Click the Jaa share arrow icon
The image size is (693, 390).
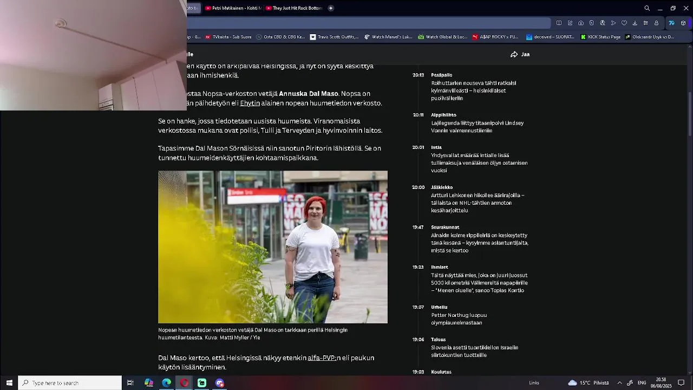[514, 54]
